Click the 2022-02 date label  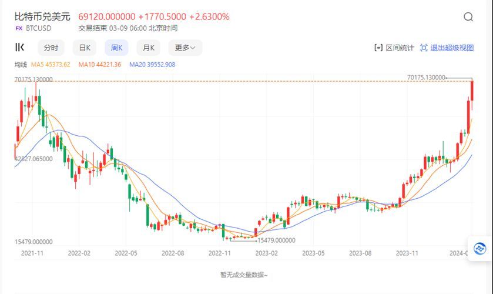(79, 253)
